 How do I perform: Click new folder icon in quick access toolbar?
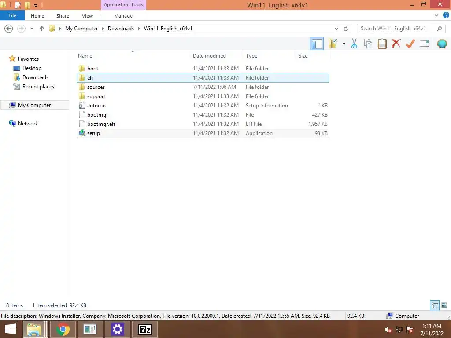[x=27, y=5]
